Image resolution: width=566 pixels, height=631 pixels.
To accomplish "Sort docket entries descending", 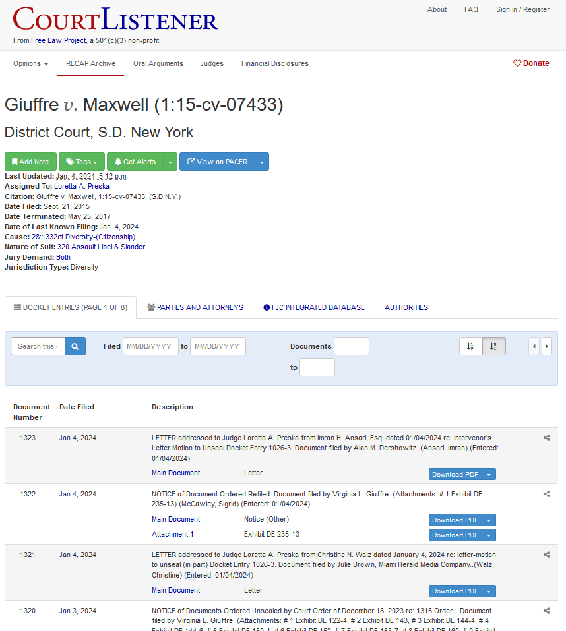I will [x=493, y=346].
